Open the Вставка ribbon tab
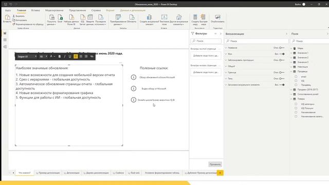This screenshot has height=185, width=329. click(x=35, y=10)
